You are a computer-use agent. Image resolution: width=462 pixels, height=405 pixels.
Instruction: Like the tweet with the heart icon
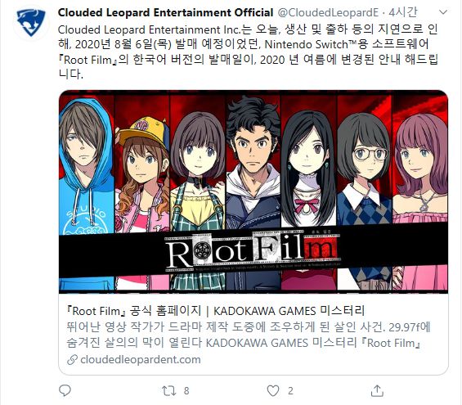[273, 391]
